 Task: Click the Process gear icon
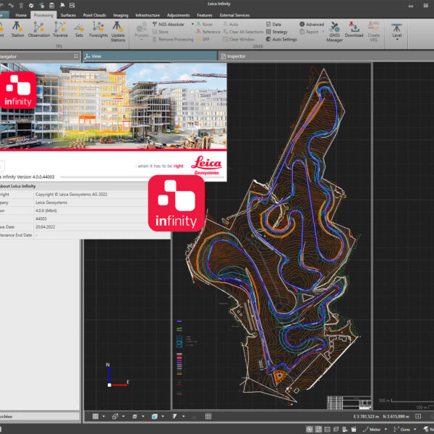coord(142,27)
